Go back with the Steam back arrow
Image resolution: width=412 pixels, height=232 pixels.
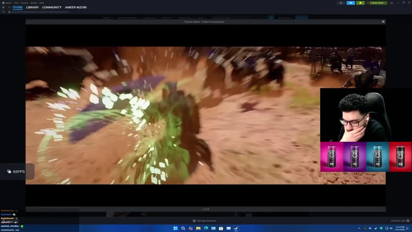coord(4,7)
